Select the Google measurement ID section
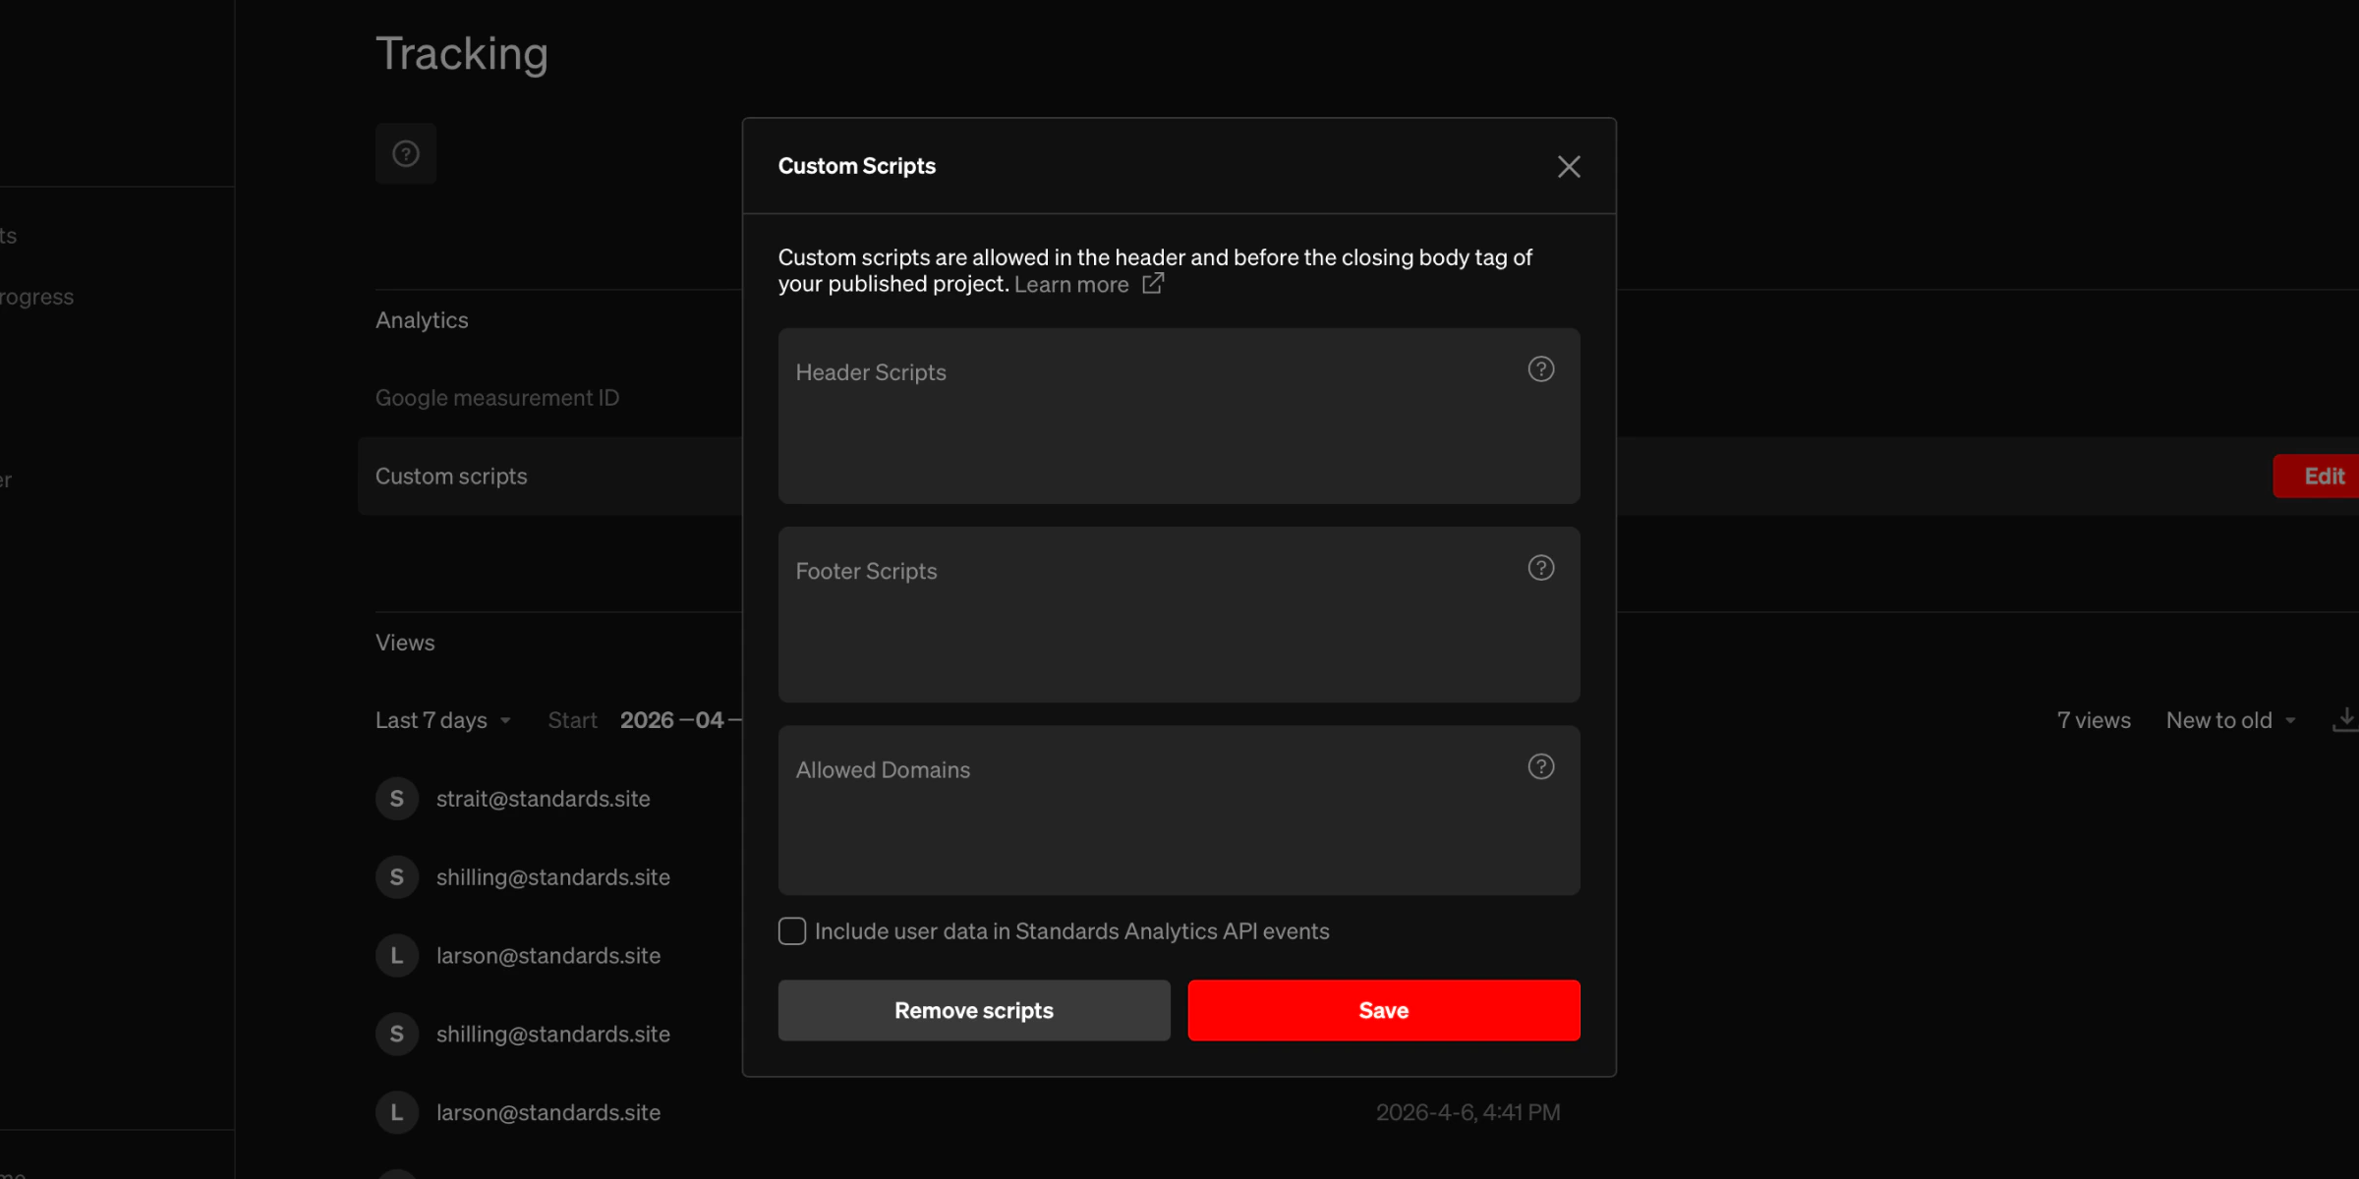 pos(497,398)
